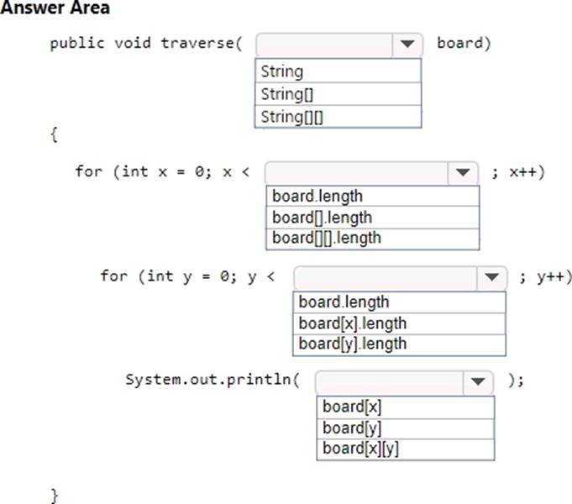Viewport: 572px width, 504px height.
Task: Click the empty parameter type combo field
Action: coord(323,45)
